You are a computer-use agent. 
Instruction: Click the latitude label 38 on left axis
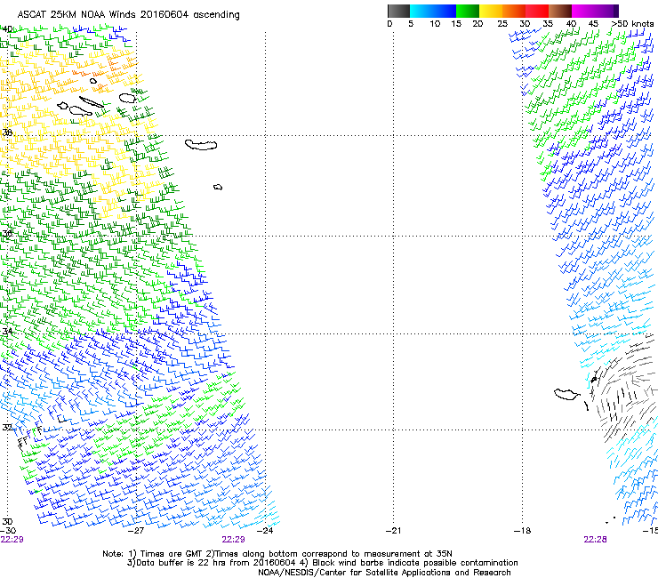7,132
